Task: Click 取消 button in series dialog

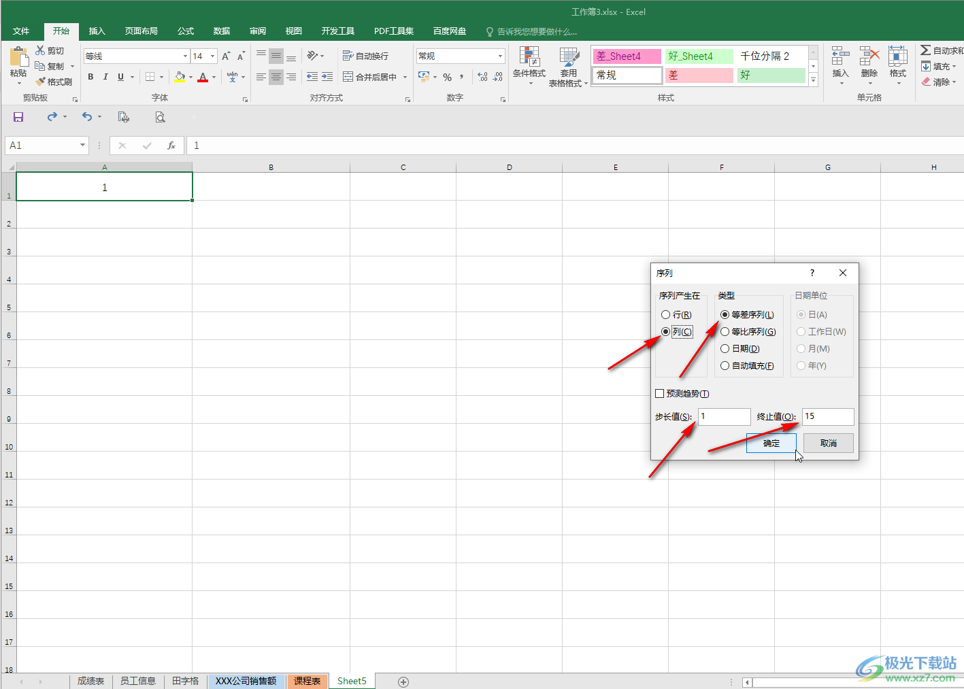Action: point(829,443)
